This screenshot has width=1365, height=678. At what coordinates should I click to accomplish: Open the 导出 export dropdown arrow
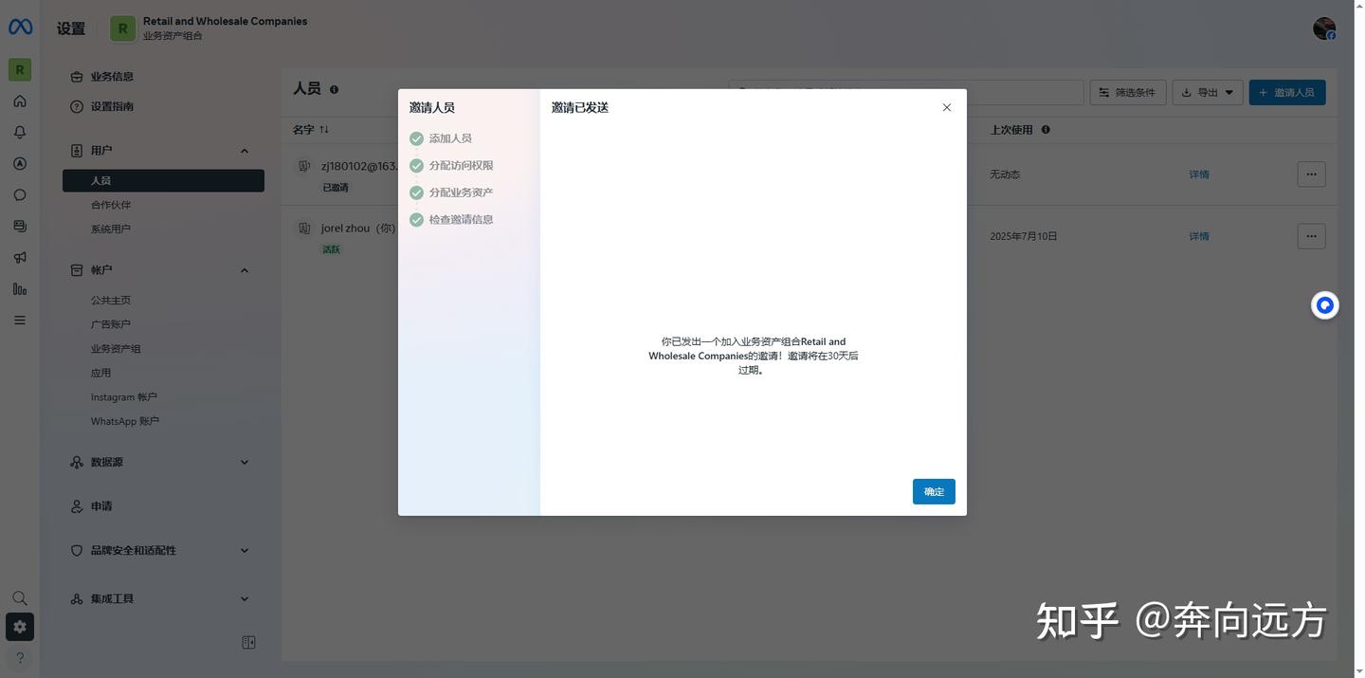tap(1228, 92)
